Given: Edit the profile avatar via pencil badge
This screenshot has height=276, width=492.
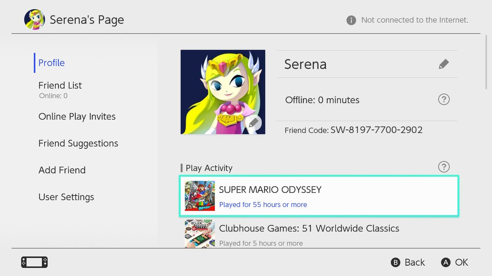Looking at the screenshot, I should pos(253,122).
